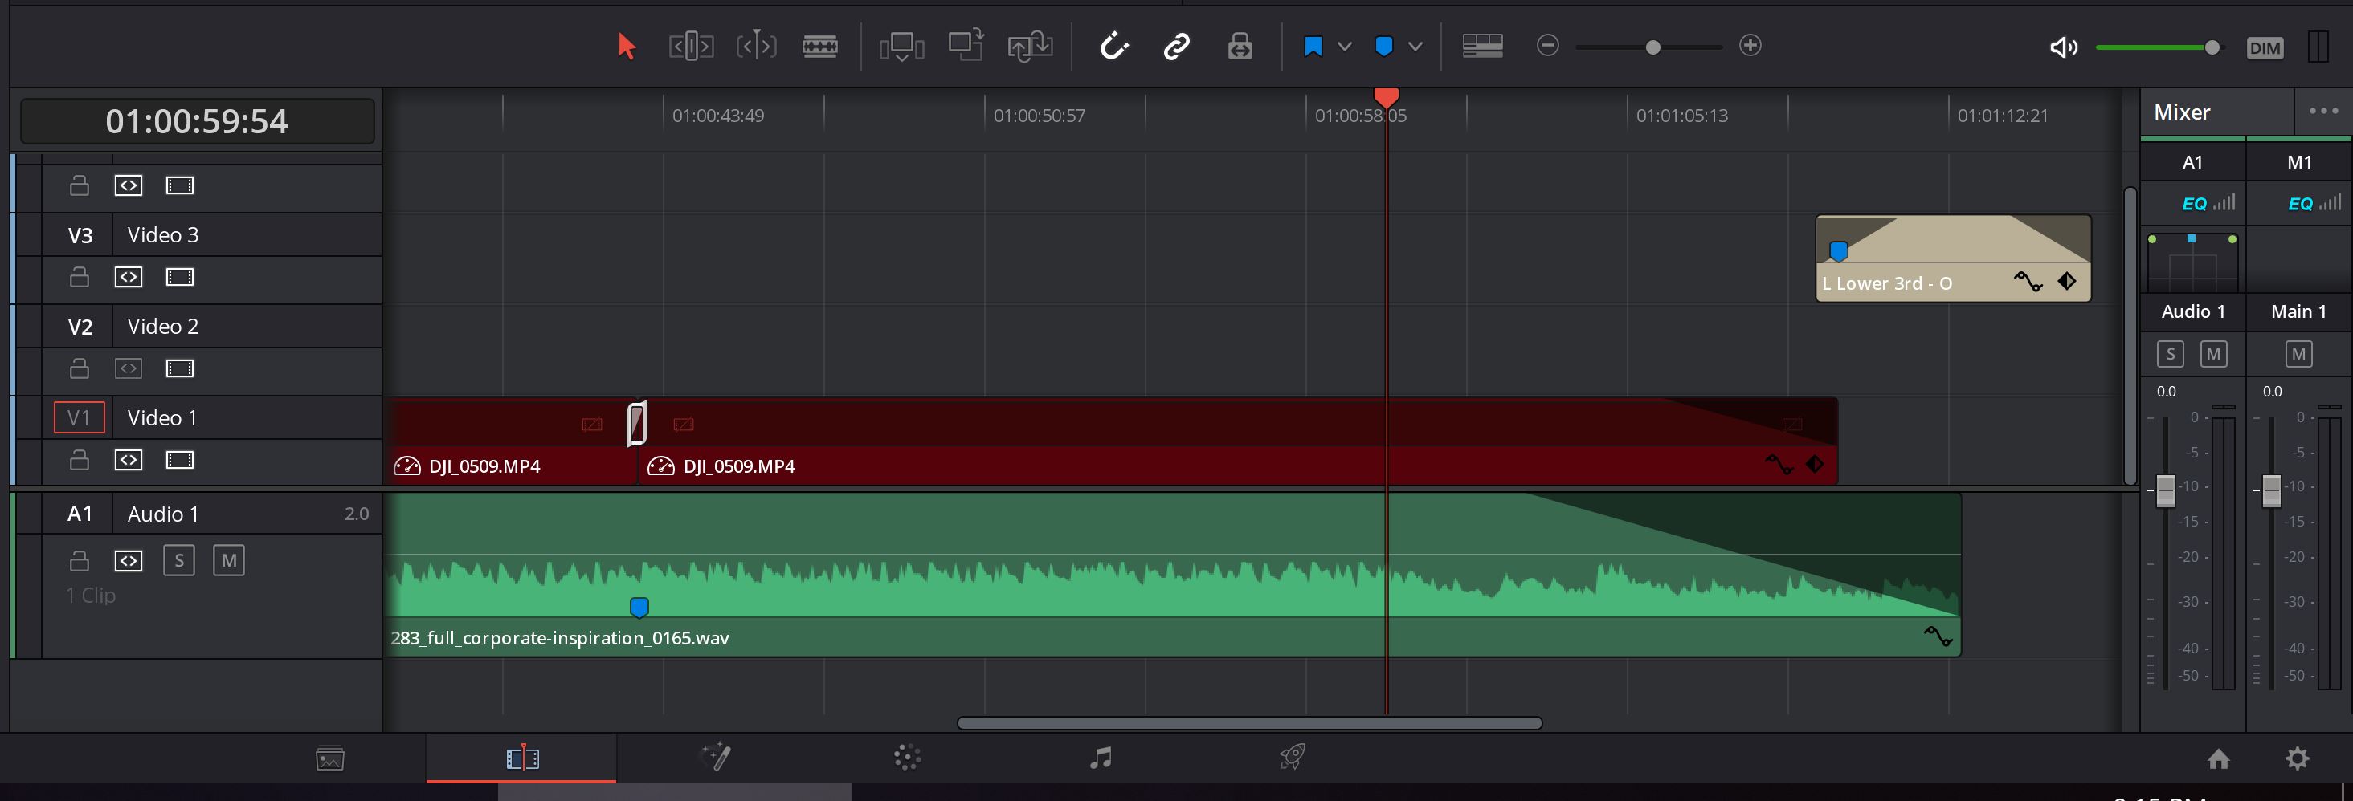The height and width of the screenshot is (801, 2353).
Task: Click the V1 destination control
Action: [x=80, y=418]
